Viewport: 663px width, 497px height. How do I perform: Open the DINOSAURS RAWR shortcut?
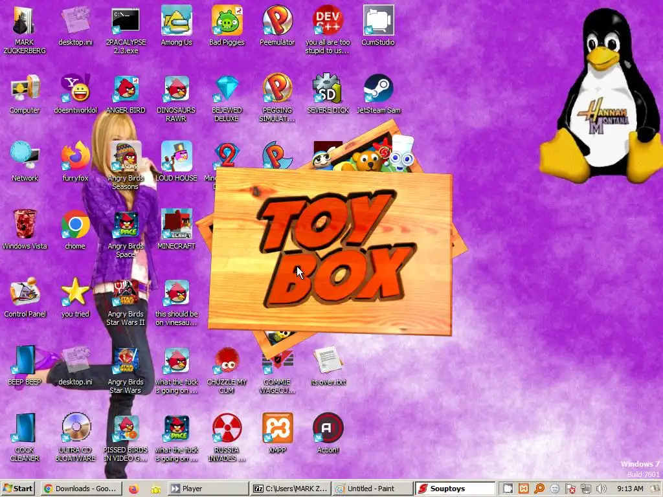tap(176, 89)
